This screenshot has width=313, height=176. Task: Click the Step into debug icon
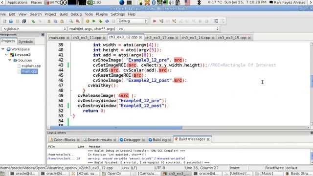[x=174, y=21]
